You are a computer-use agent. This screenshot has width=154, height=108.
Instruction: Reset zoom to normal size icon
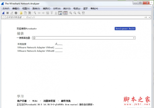(x=79, y=13)
